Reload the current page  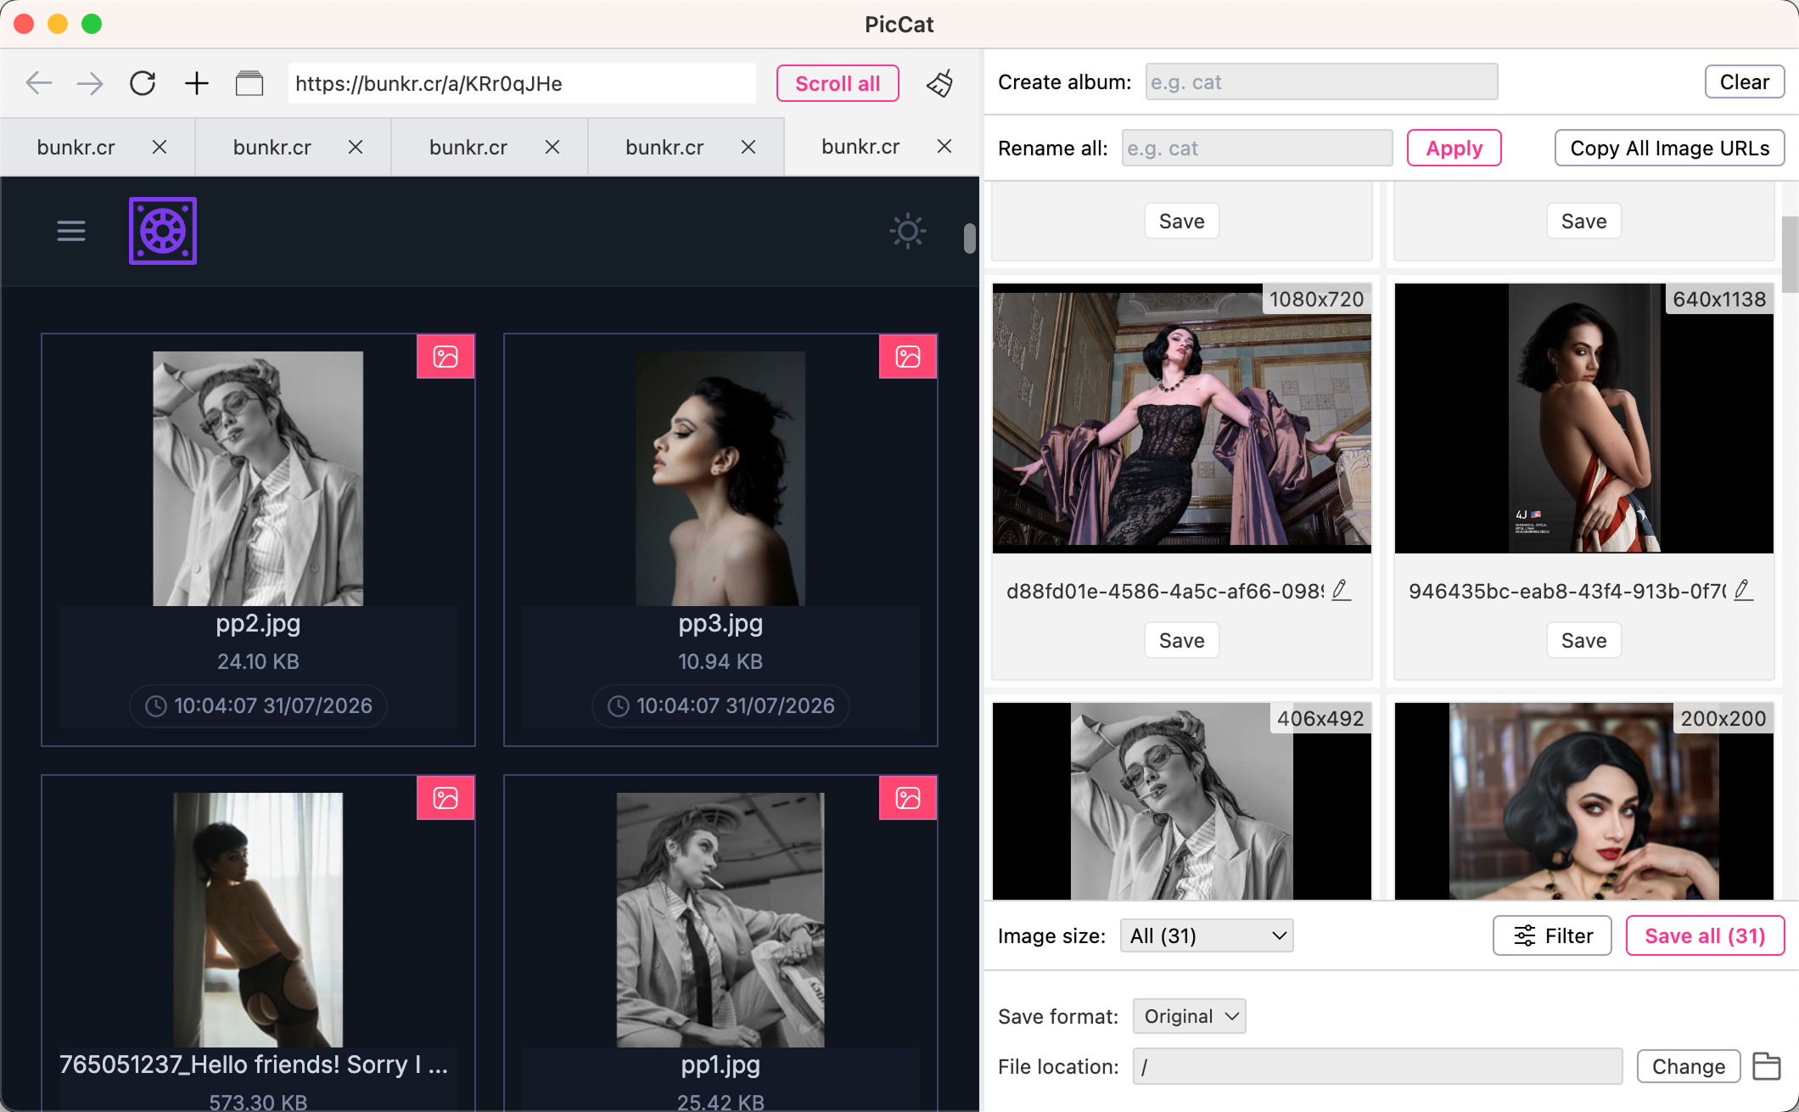coord(143,83)
